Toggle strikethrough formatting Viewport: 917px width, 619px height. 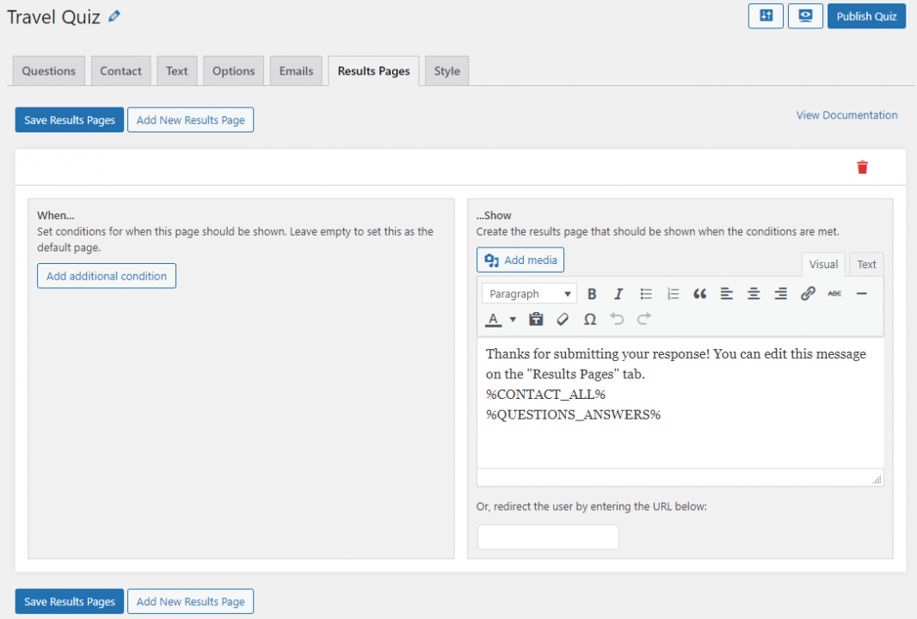pos(834,293)
